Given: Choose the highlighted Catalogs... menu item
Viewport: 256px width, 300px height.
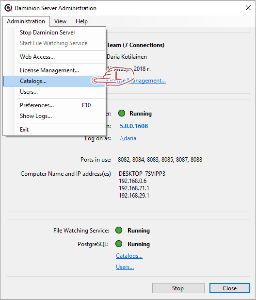Looking at the screenshot, I should 54,81.
